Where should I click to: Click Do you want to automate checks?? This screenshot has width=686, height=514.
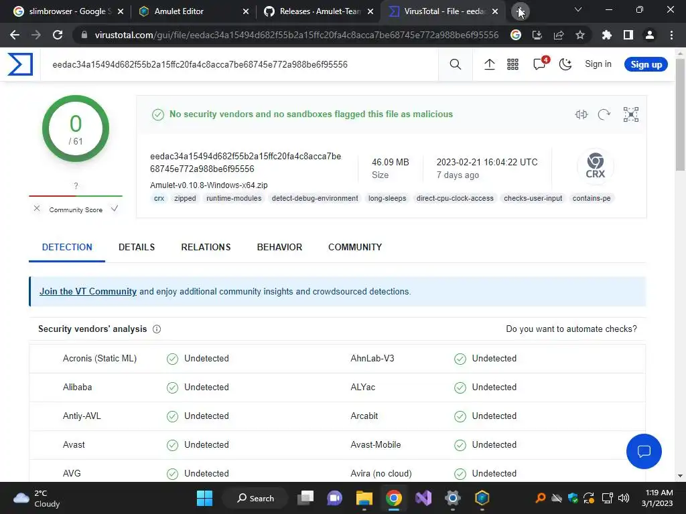(x=571, y=329)
